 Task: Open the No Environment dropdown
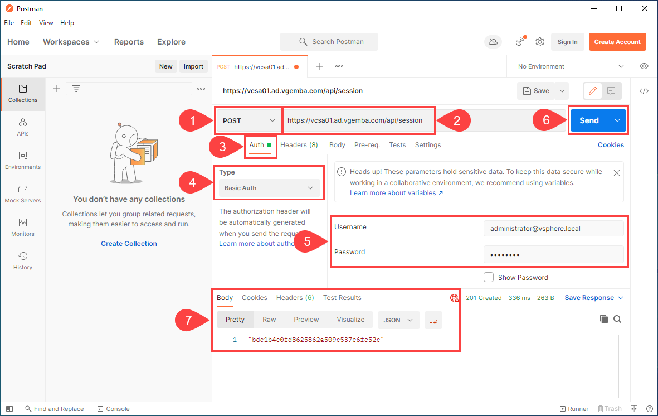[x=571, y=66]
